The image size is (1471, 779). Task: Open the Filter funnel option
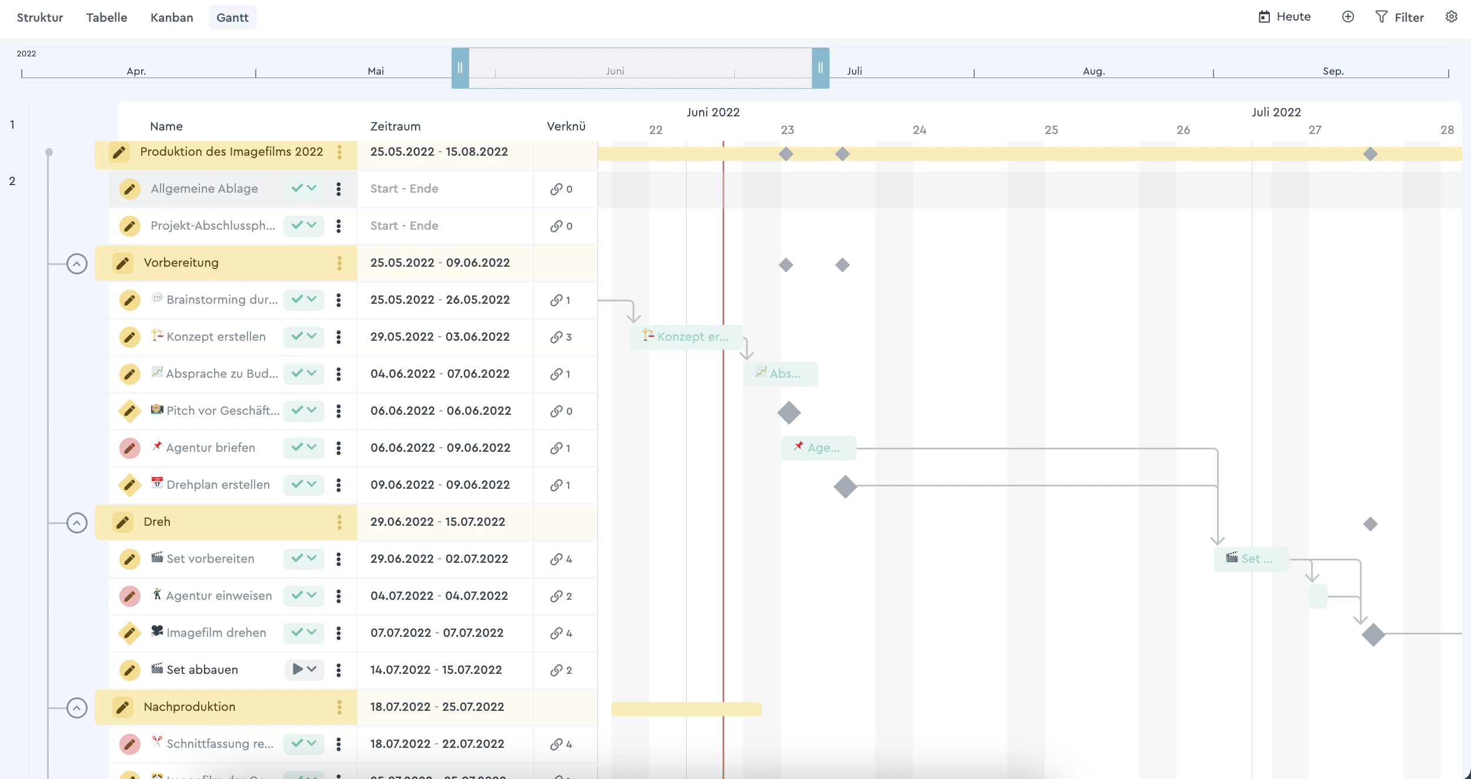[x=1399, y=17]
